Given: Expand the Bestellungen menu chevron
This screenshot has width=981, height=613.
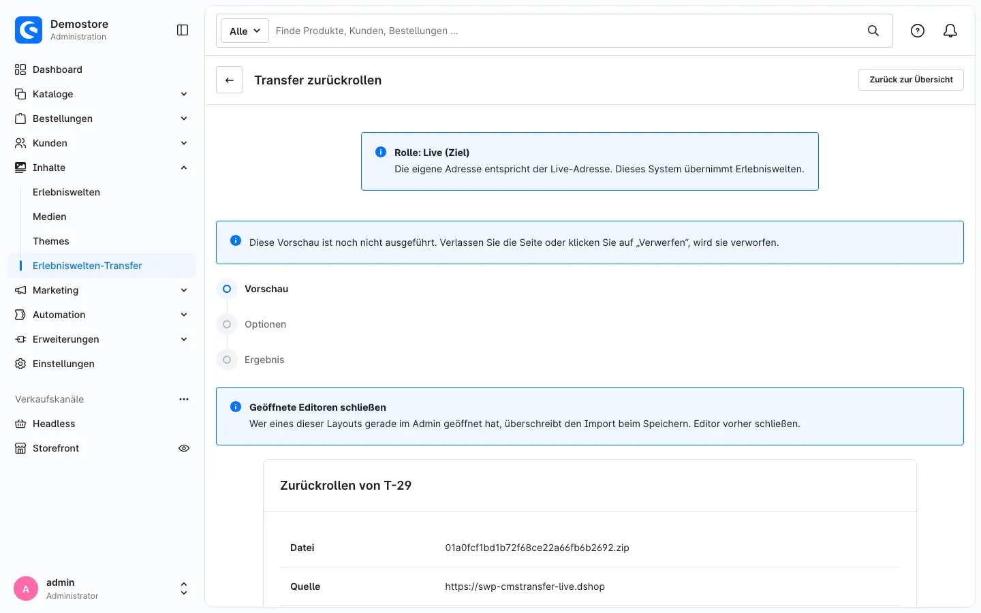Looking at the screenshot, I should coord(184,119).
